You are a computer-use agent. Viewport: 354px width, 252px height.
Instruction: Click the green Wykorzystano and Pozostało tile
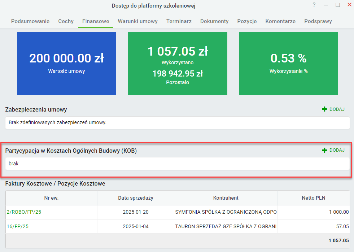coord(178,64)
